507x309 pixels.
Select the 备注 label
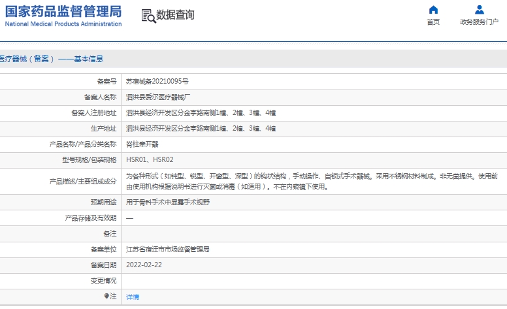110,233
